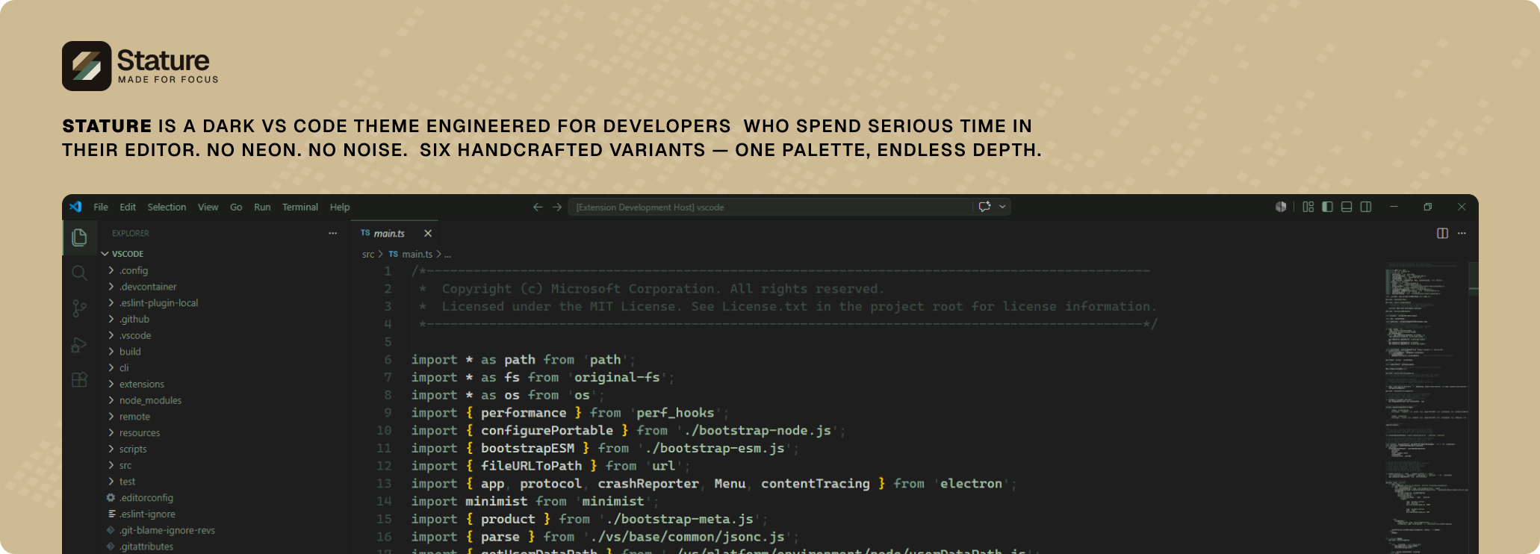Click the src breadcrumb segment

click(368, 255)
